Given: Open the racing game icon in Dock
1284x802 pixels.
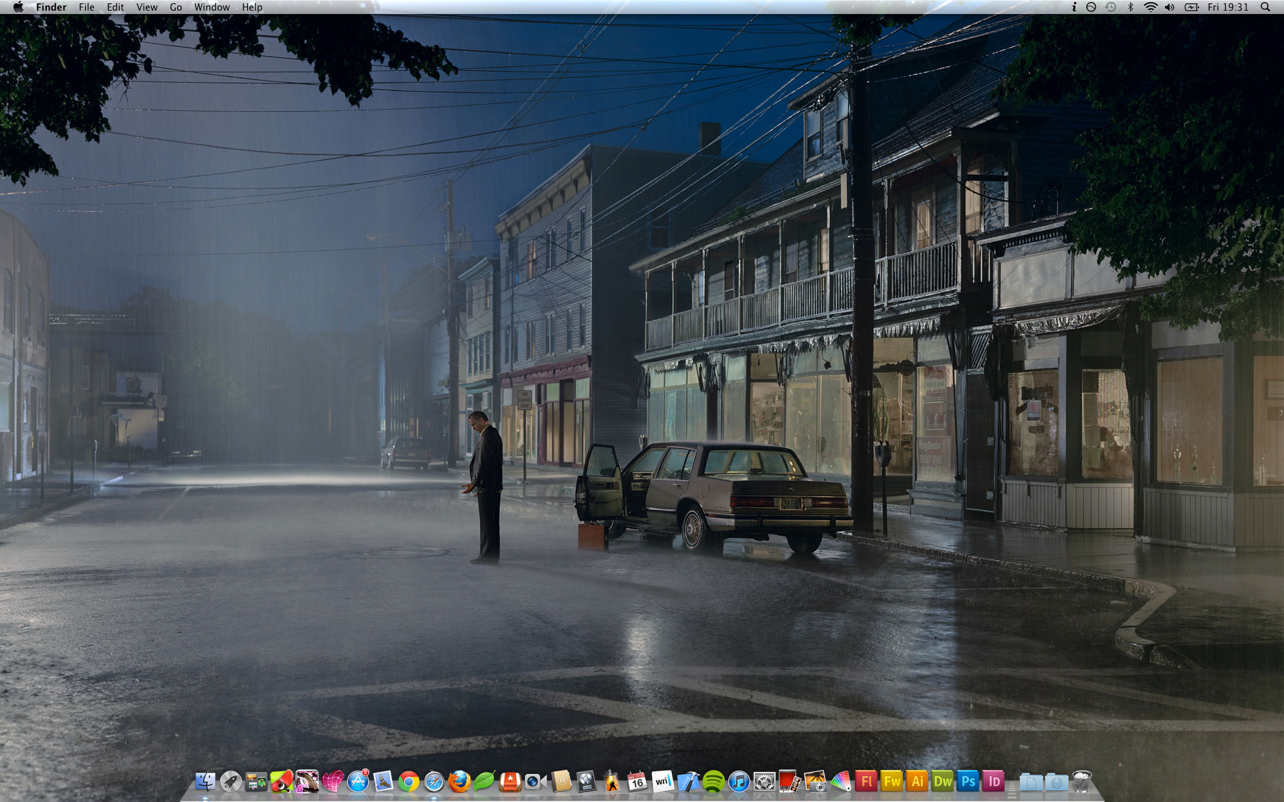Looking at the screenshot, I should point(307,781).
